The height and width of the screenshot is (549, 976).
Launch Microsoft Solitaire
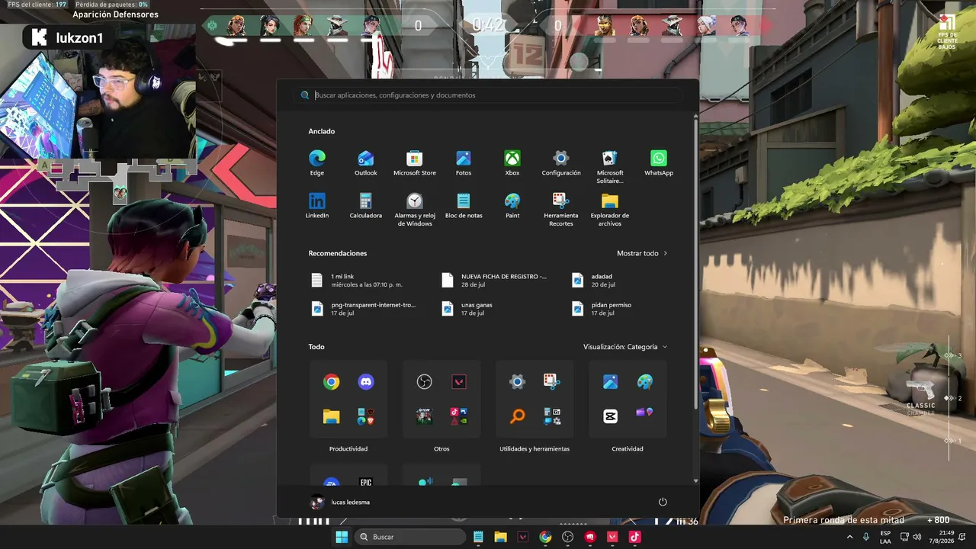click(x=610, y=166)
